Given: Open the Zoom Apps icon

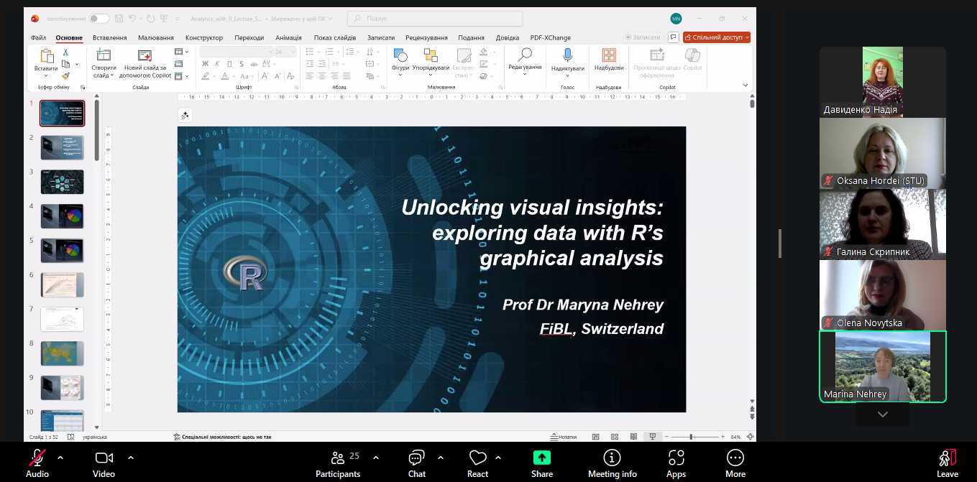Looking at the screenshot, I should [x=676, y=458].
